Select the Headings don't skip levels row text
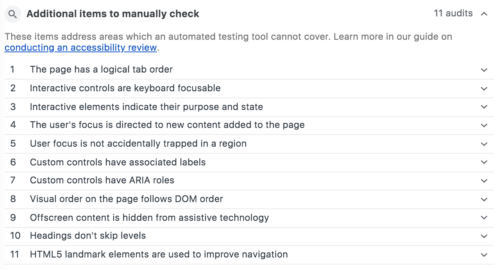 click(x=87, y=236)
